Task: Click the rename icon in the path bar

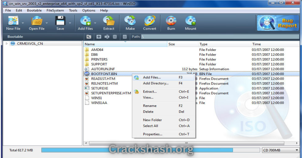Action: pos(107,37)
